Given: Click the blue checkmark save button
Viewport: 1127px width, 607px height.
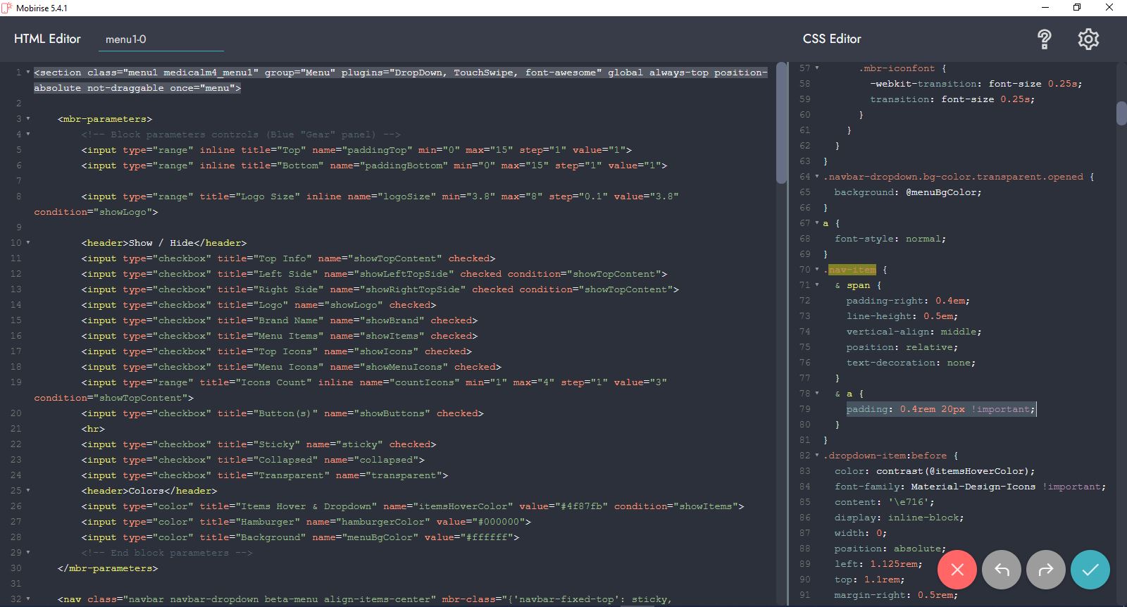Looking at the screenshot, I should [x=1090, y=570].
